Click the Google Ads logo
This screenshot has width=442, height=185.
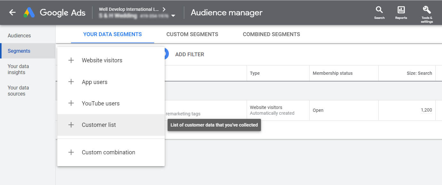coord(54,12)
